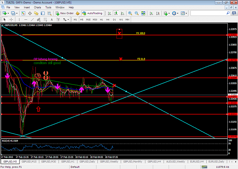Select the Vertical Line tool
Viewport: 238px width, 169px height.
pos(19,19)
